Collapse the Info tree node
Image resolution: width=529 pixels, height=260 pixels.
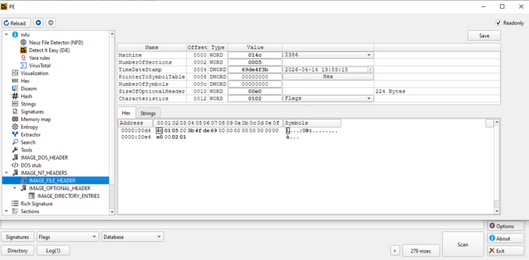coord(6,35)
